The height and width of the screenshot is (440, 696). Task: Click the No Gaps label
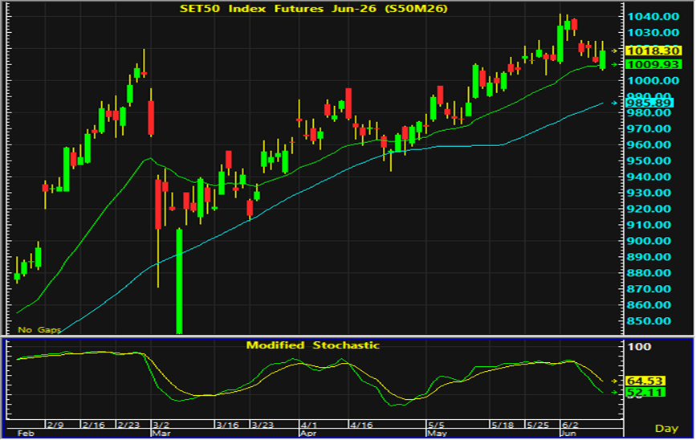[39, 329]
